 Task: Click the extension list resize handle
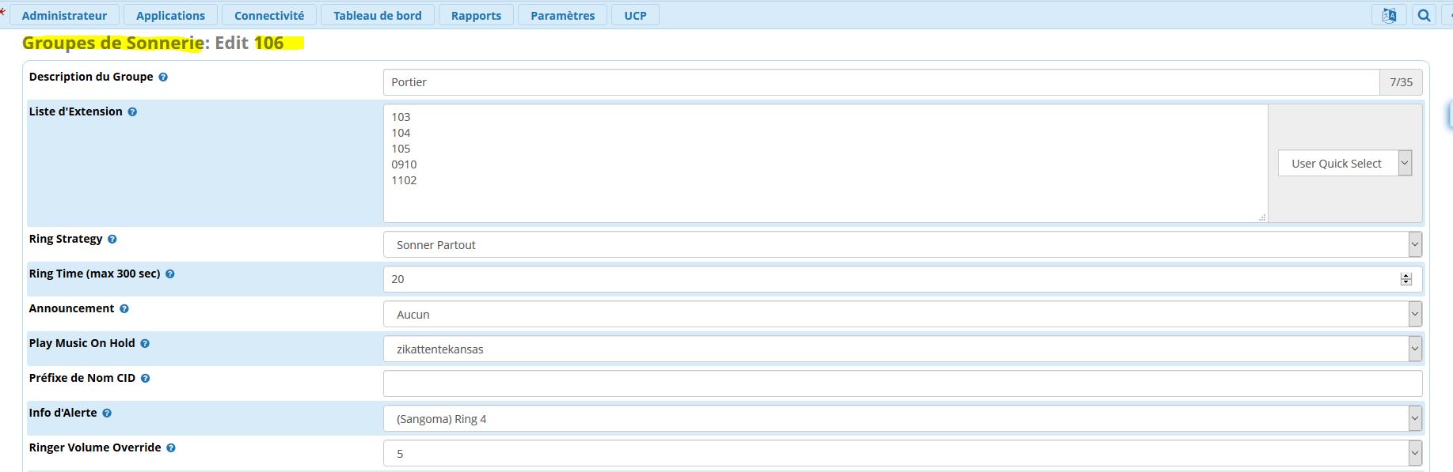point(1262,217)
